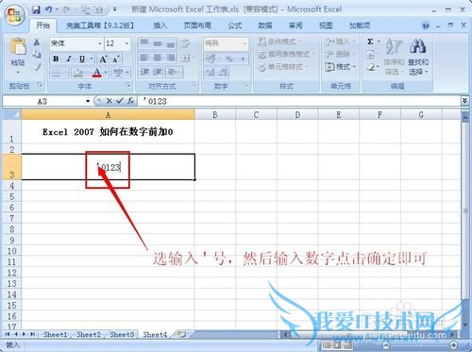Switch to Page Layout view in the status bar
The width and height of the screenshot is (472, 352).
(x=337, y=345)
